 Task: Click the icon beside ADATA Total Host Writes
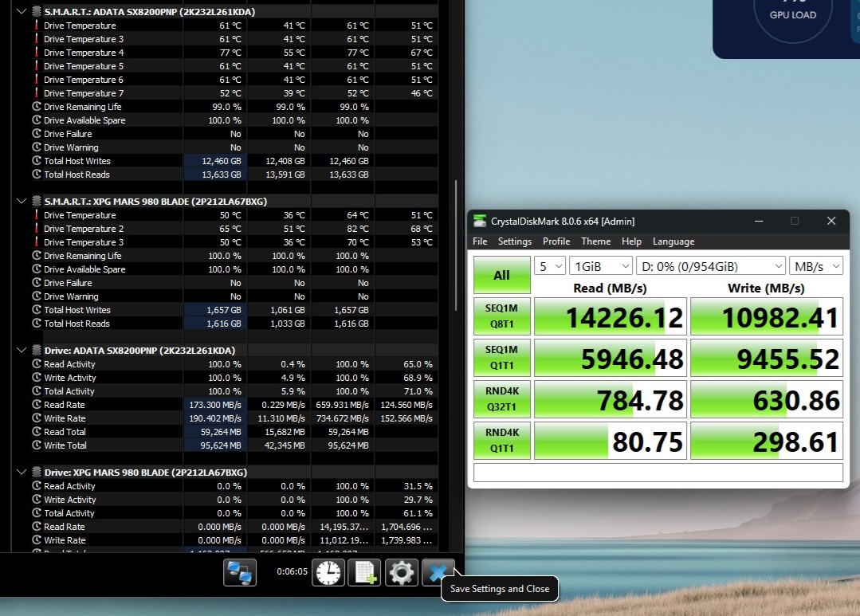coord(37,161)
